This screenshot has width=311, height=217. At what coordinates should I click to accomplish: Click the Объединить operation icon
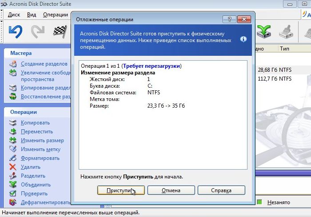[13, 184]
